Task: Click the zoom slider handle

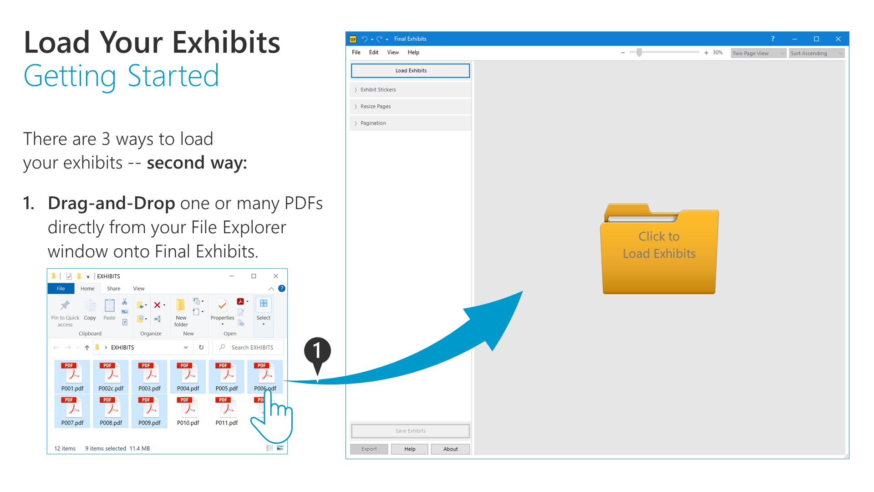Action: [639, 53]
